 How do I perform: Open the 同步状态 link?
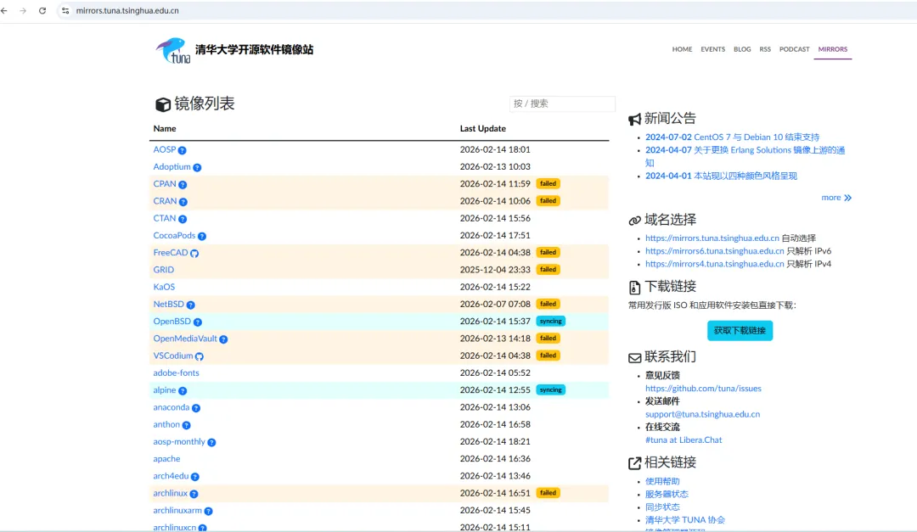pos(662,507)
